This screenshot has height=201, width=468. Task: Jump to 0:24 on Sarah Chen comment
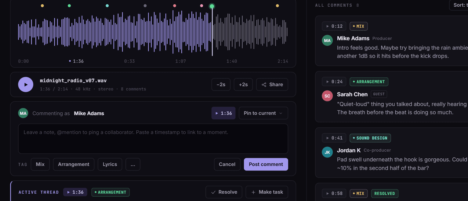click(x=334, y=82)
